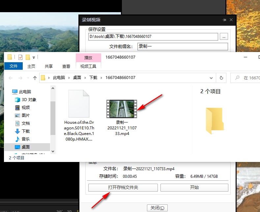Click the 打开存档文件夹 button
The image size is (260, 212).
123,188
